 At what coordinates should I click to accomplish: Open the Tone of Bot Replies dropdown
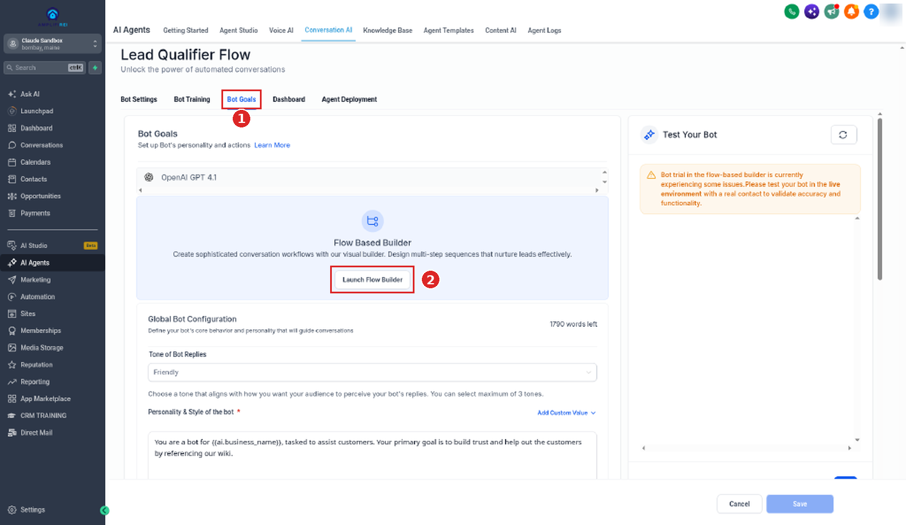pos(372,372)
